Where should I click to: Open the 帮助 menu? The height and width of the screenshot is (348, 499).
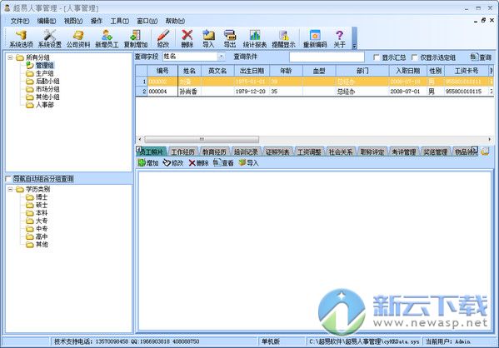click(175, 21)
